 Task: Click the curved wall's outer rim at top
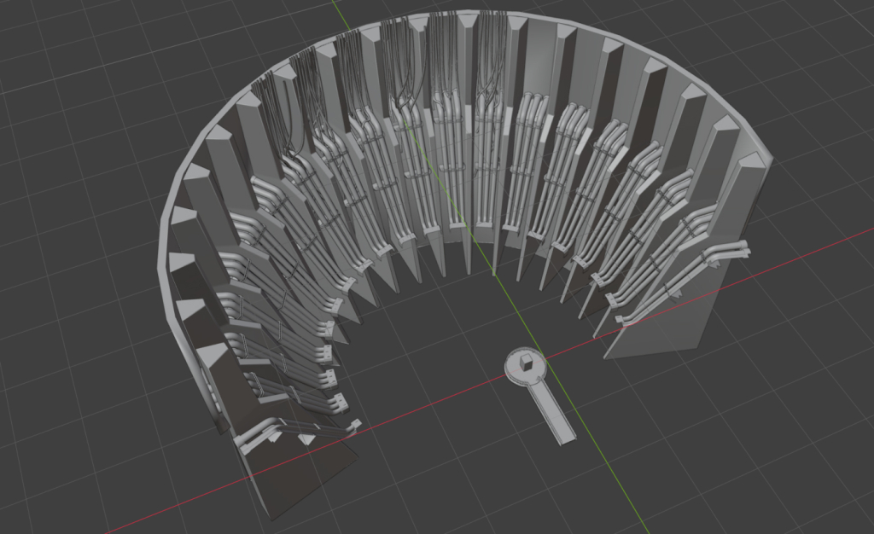tap(478, 14)
